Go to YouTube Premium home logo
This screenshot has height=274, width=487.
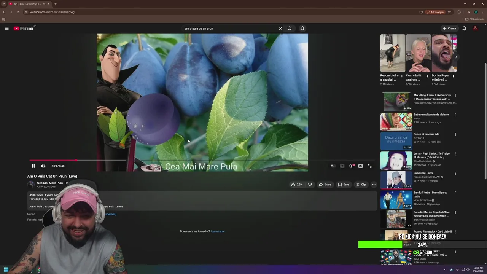(24, 29)
